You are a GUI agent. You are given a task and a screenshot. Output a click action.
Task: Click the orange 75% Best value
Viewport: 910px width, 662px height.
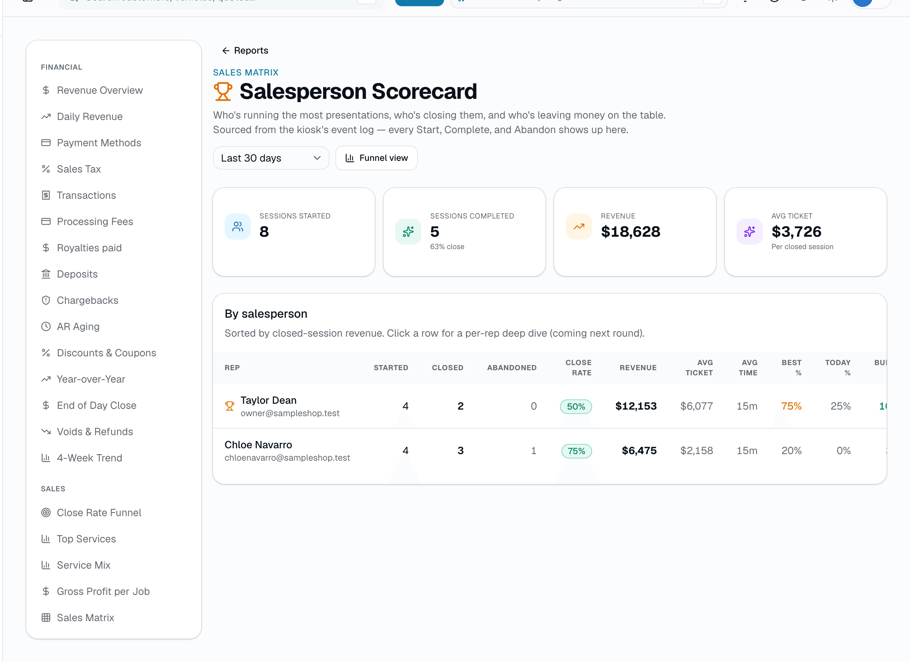pos(791,406)
